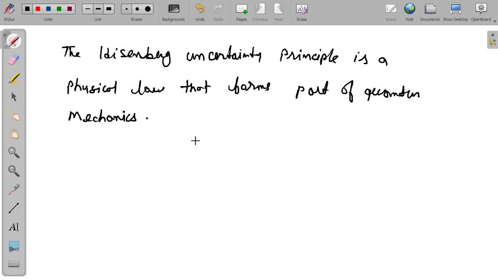The width and height of the screenshot is (498, 280).
Task: Show the virtual keyboard tool
Action: point(14,263)
